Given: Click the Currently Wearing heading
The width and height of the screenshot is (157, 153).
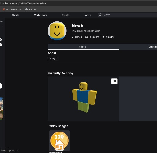Looking at the screenshot, I should [60, 73].
